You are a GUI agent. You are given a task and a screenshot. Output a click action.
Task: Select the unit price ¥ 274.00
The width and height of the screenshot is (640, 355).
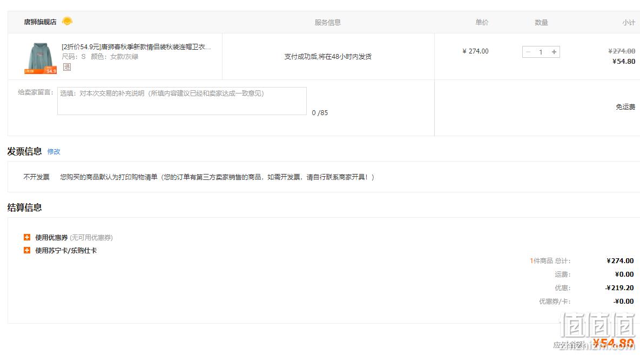point(475,51)
